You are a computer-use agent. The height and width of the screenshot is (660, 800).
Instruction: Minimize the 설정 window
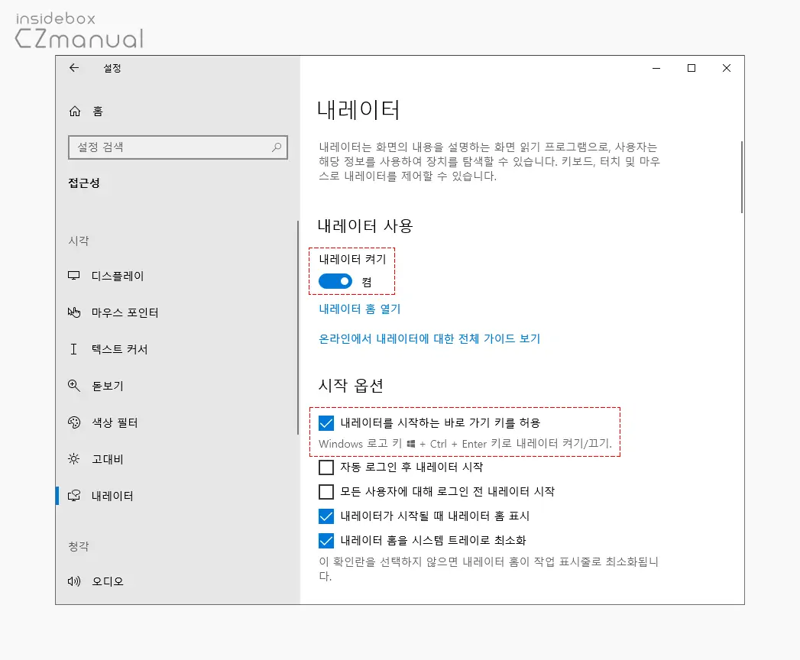coord(656,68)
